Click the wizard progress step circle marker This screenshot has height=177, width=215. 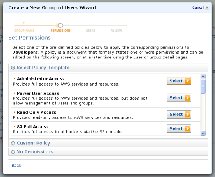tap(61, 26)
